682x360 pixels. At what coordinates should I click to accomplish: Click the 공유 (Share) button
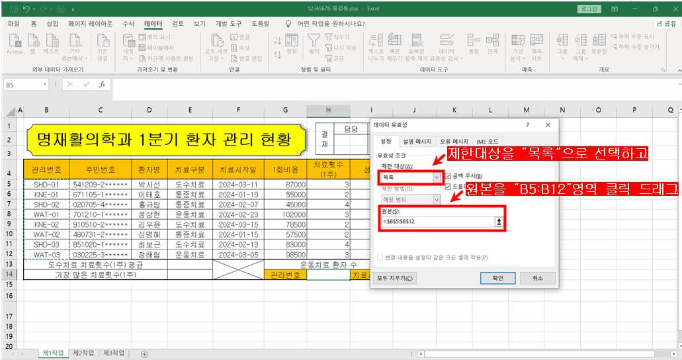click(667, 24)
